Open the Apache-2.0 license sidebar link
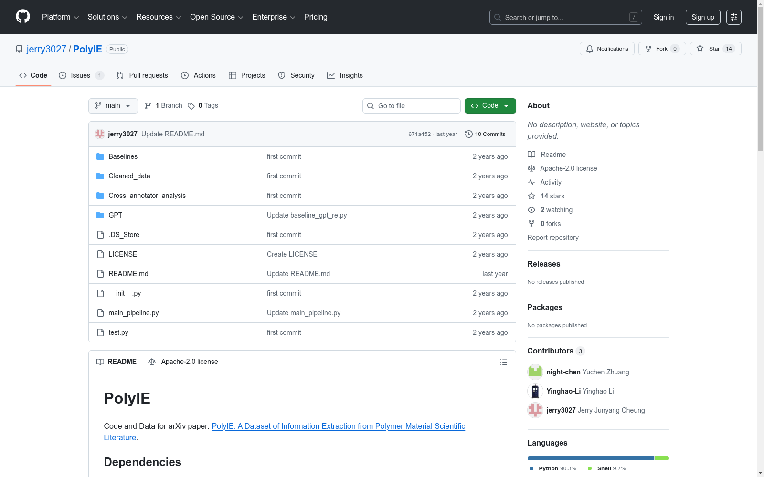This screenshot has height=477, width=764. [x=562, y=168]
